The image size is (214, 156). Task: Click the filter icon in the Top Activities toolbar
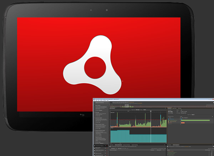(x=168, y=149)
